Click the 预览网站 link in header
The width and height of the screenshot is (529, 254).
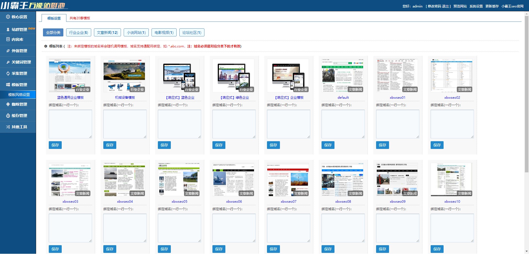click(x=460, y=6)
